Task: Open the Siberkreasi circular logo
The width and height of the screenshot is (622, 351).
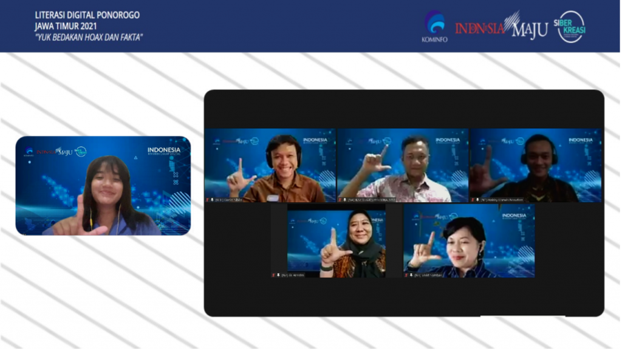Action: 571,26
